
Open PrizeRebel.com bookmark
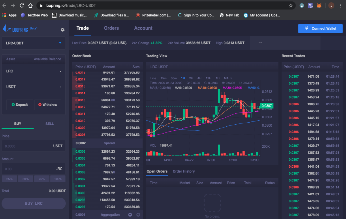pyautogui.click(x=153, y=15)
